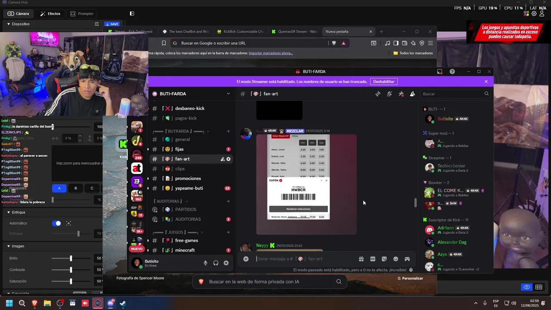Click the Saturación slider handle
Screen dimensions: 551x310
(71, 281)
